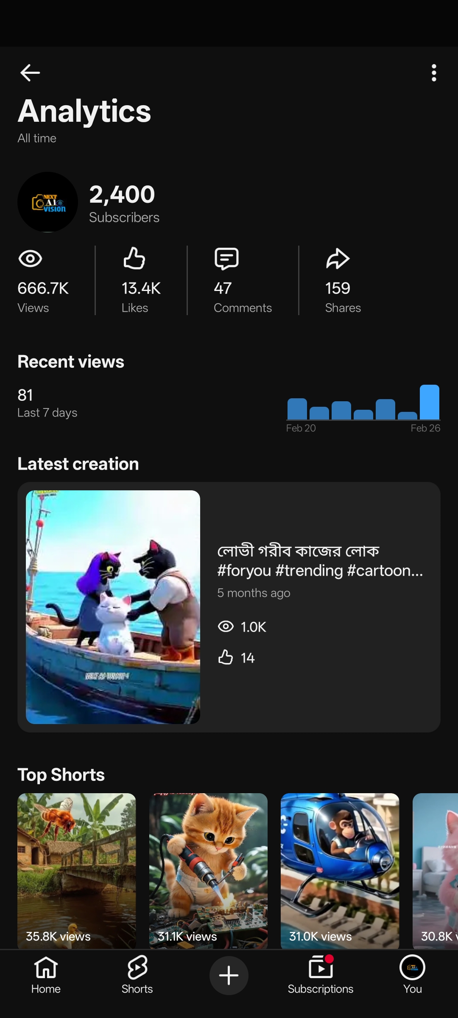The image size is (458, 1018).
Task: Tap the Views eye icon
Action: tap(30, 259)
